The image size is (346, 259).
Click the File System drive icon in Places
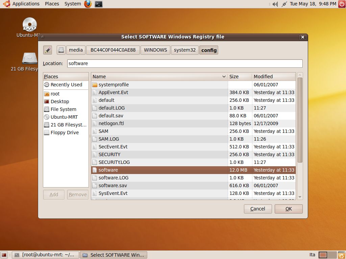point(47,109)
